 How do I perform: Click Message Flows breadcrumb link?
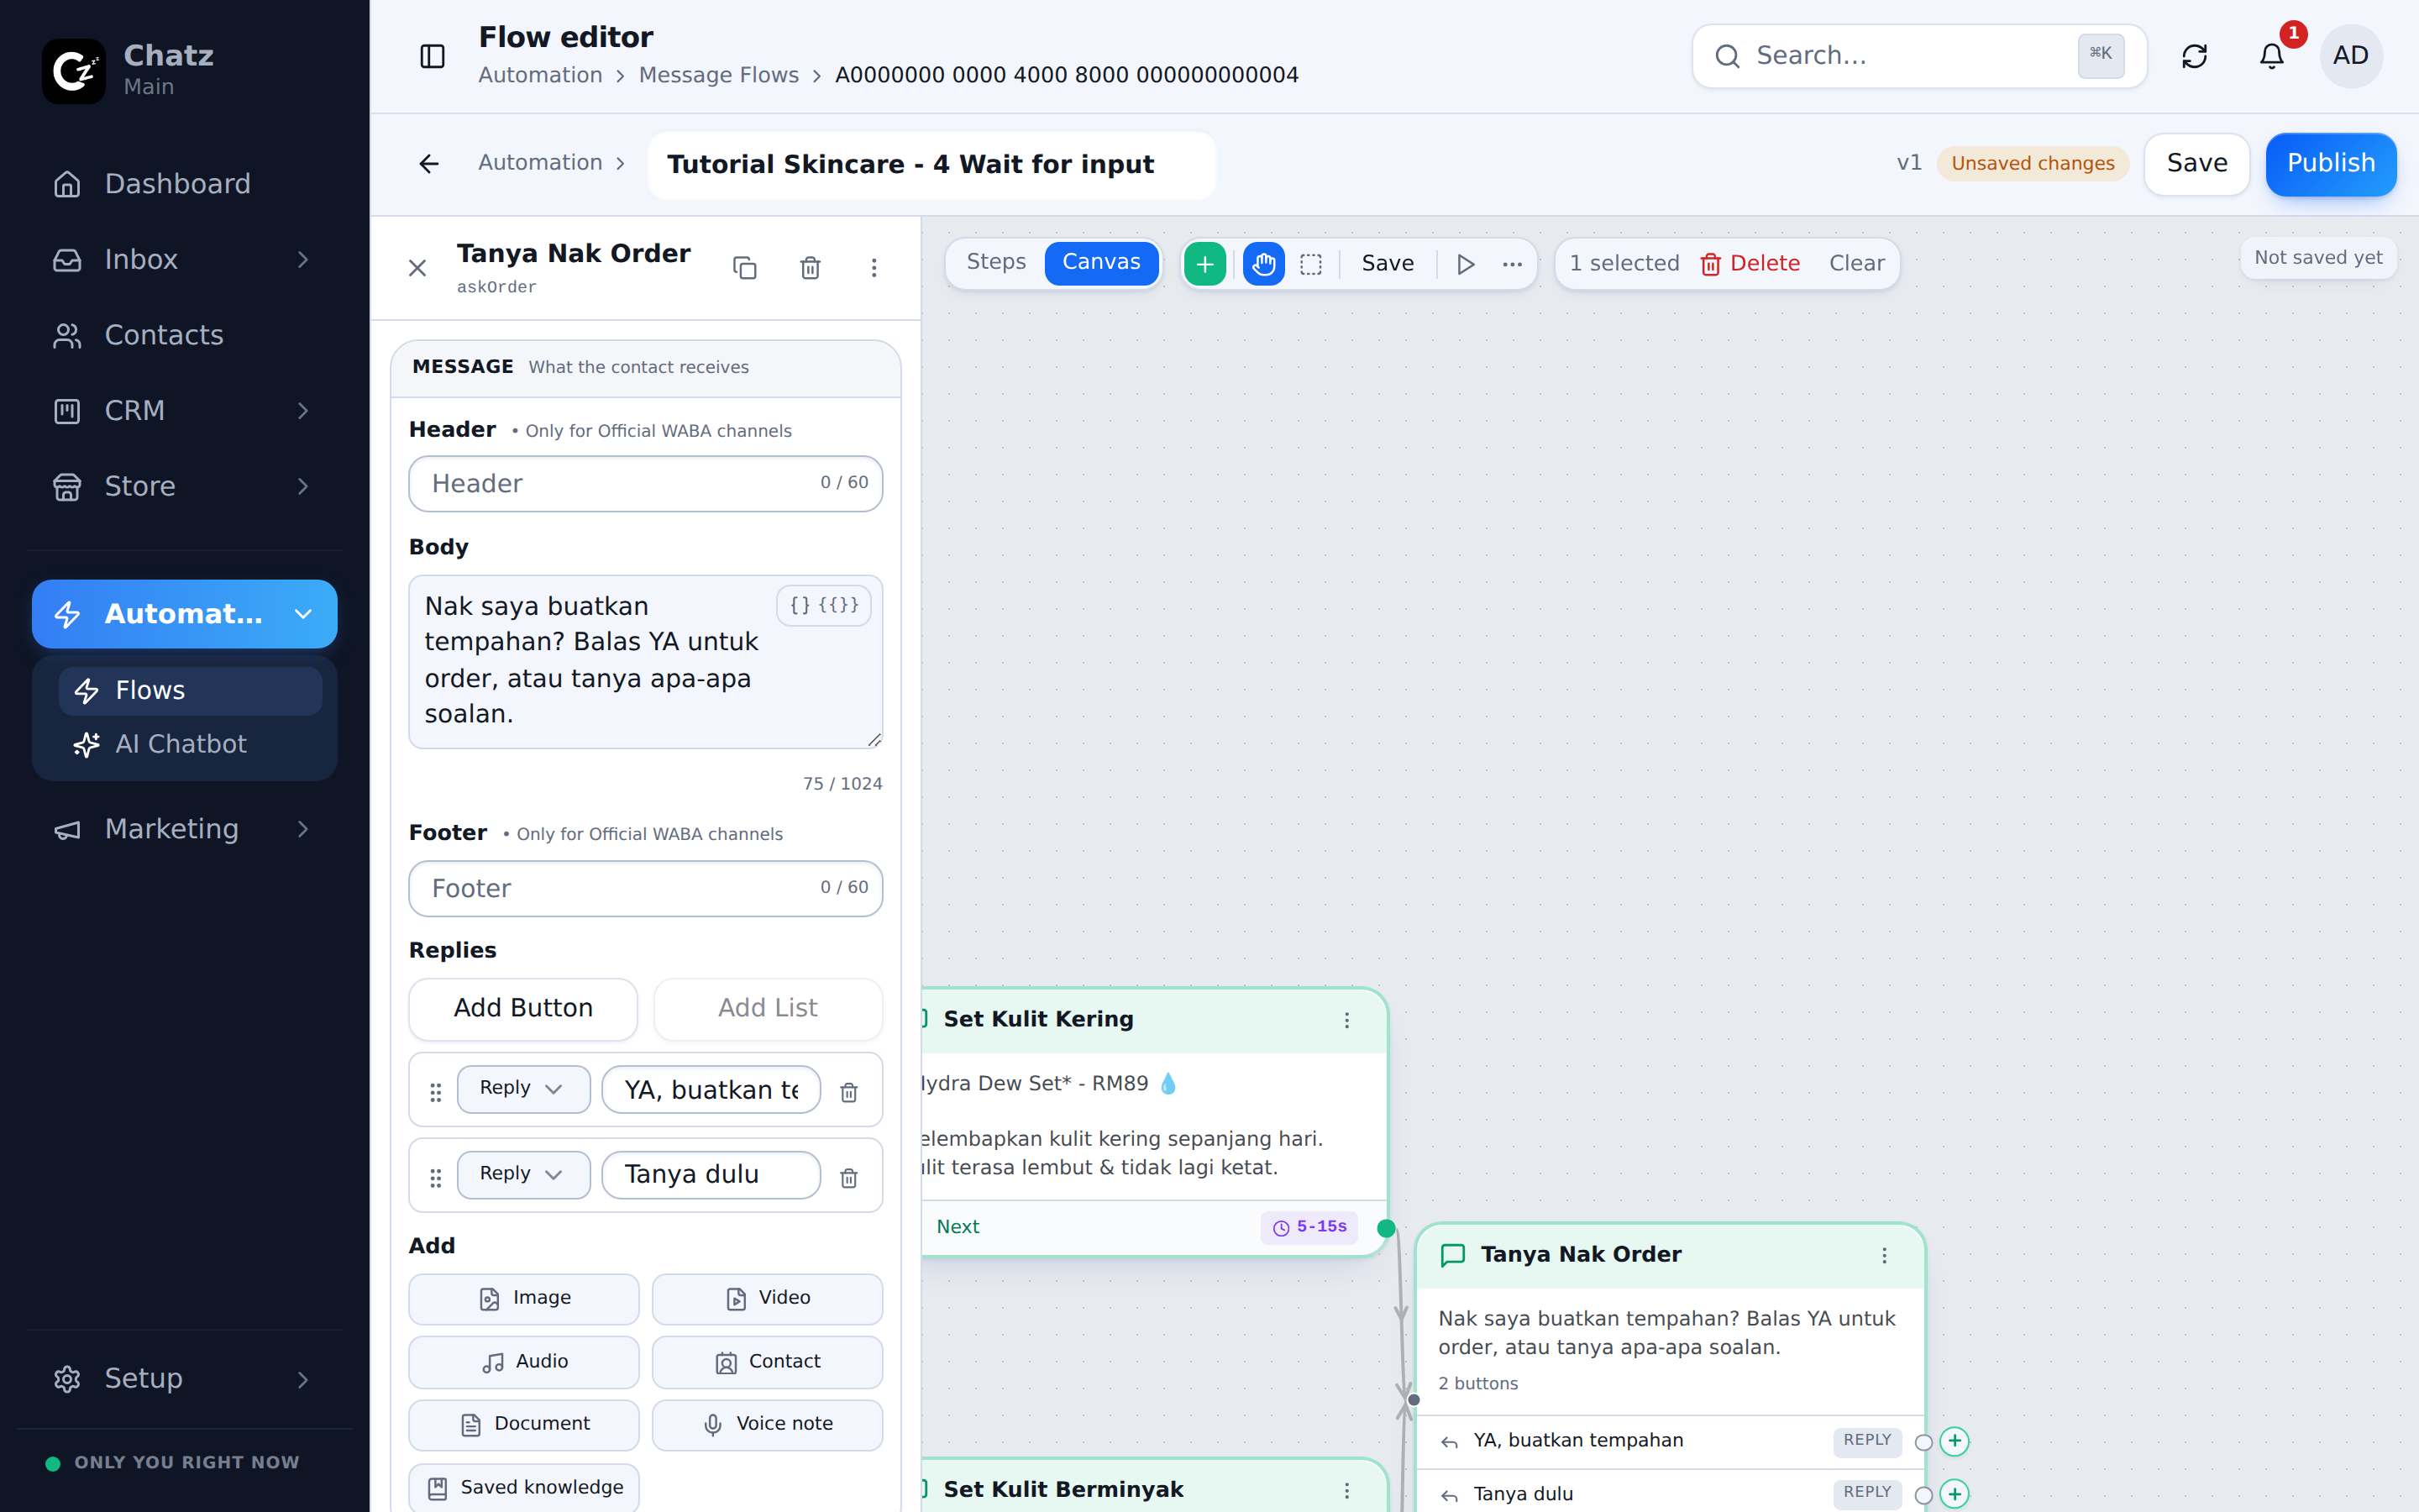pyautogui.click(x=719, y=75)
